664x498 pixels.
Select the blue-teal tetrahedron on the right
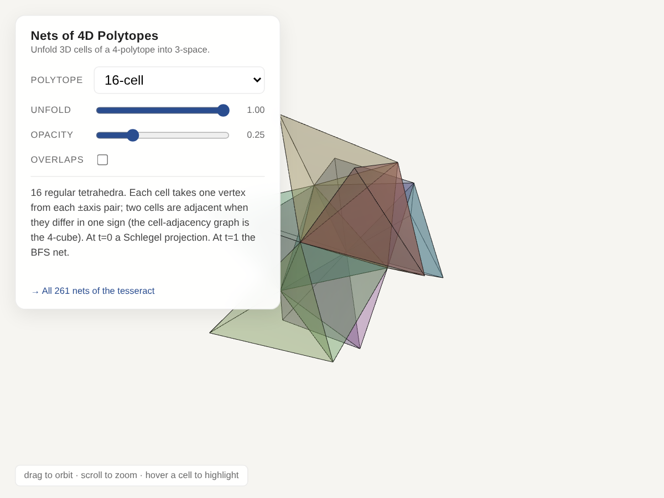click(x=427, y=238)
